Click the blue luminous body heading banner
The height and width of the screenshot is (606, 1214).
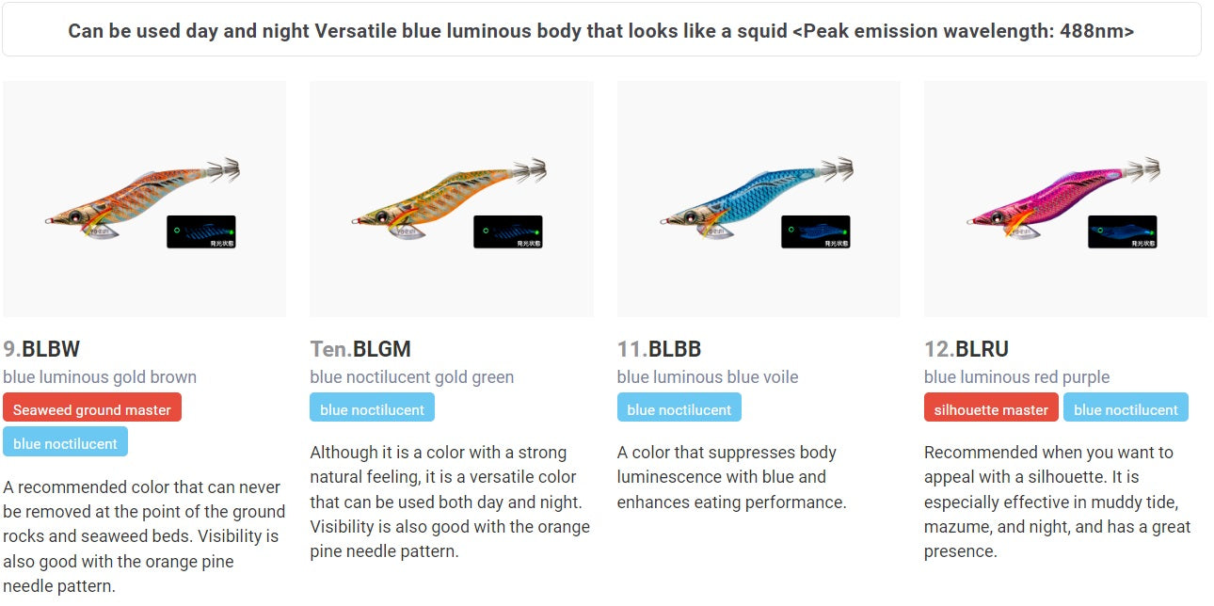pyautogui.click(x=601, y=30)
